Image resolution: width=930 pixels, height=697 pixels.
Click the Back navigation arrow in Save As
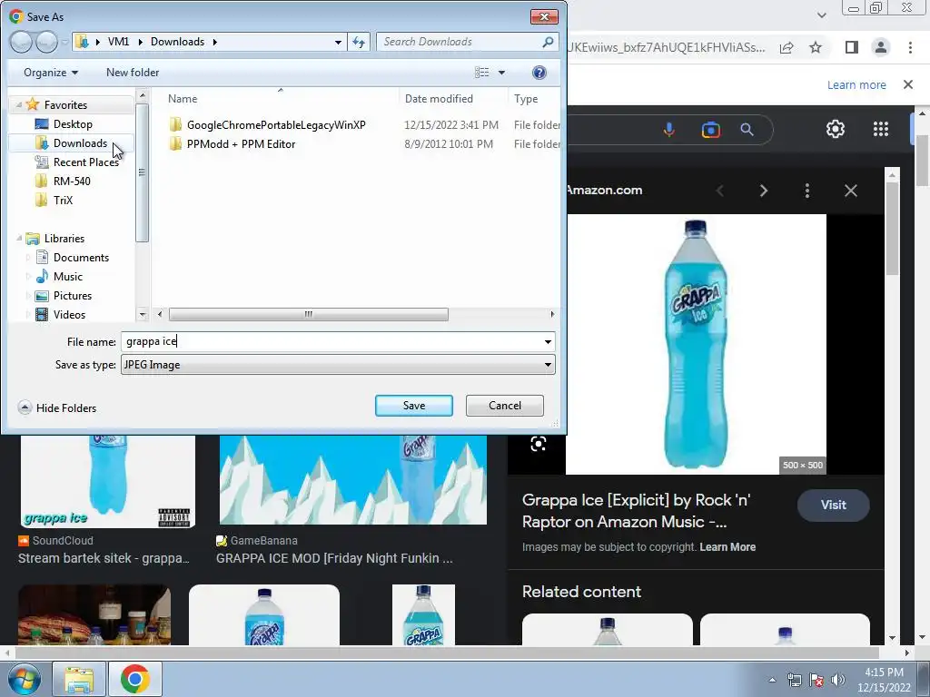(22, 42)
